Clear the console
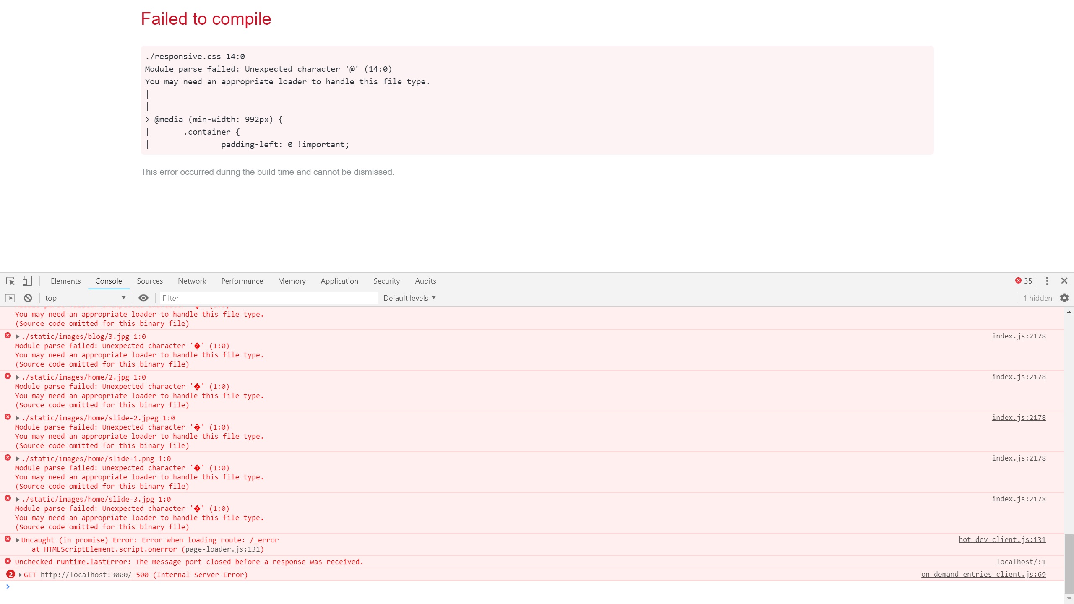This screenshot has height=604, width=1074. click(x=28, y=298)
